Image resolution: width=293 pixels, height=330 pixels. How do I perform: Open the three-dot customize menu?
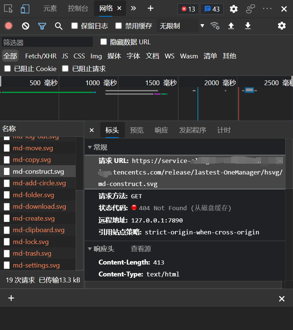click(x=267, y=9)
